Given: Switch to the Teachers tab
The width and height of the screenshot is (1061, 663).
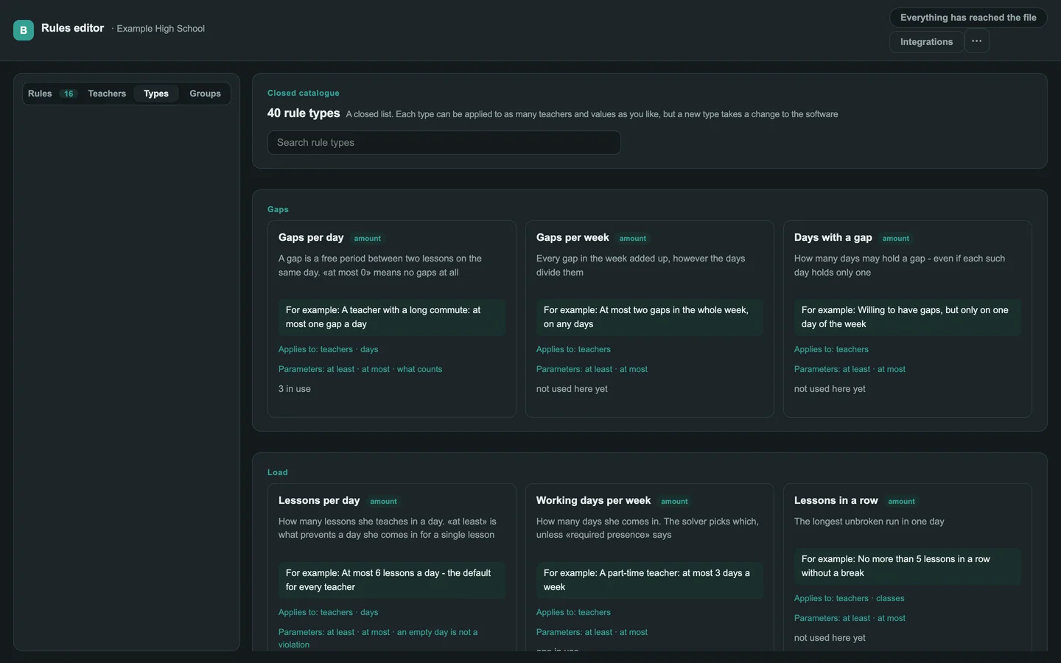Looking at the screenshot, I should pos(107,94).
